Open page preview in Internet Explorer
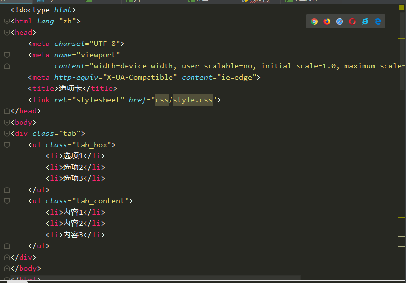 pos(365,22)
